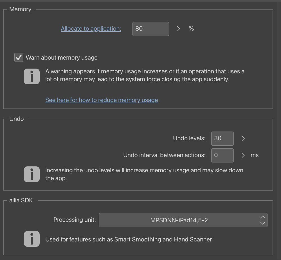Open the reduce memory usage help link
Screen dimensions: 281x260
102,100
